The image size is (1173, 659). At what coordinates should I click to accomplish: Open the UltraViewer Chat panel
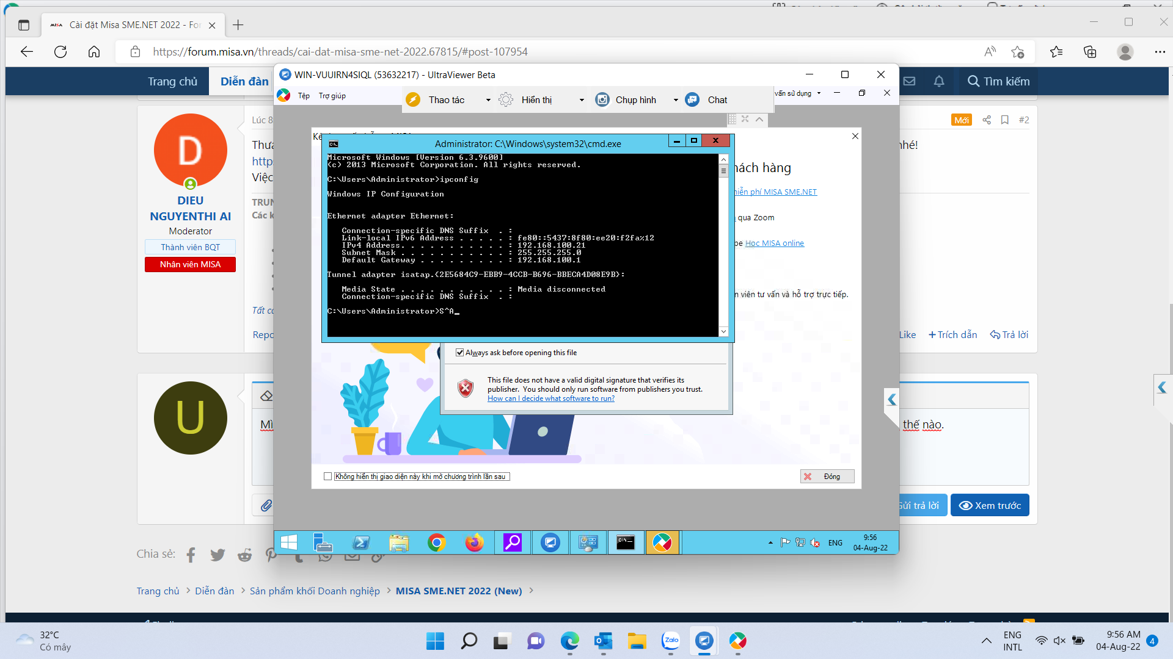(x=707, y=99)
